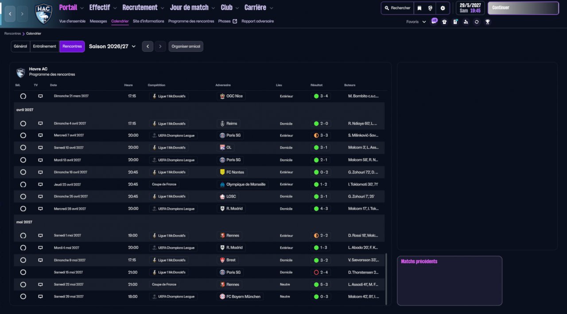Open settings with the gear icon
The image size is (567, 314).
click(x=443, y=8)
